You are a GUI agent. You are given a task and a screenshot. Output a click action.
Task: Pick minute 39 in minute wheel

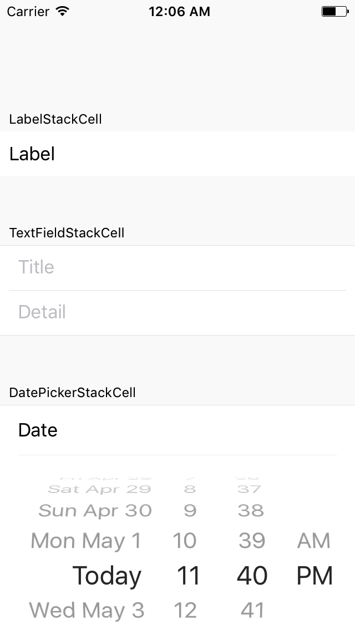[x=252, y=541]
